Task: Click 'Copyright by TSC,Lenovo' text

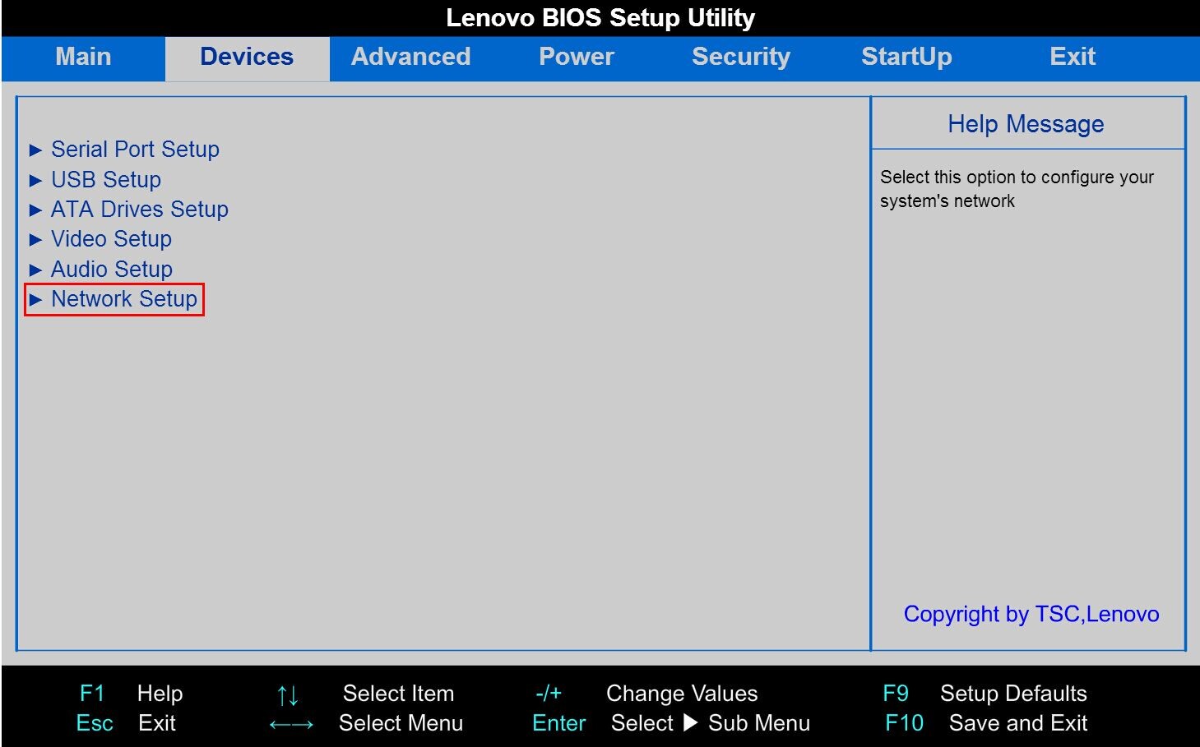Action: (x=1031, y=614)
